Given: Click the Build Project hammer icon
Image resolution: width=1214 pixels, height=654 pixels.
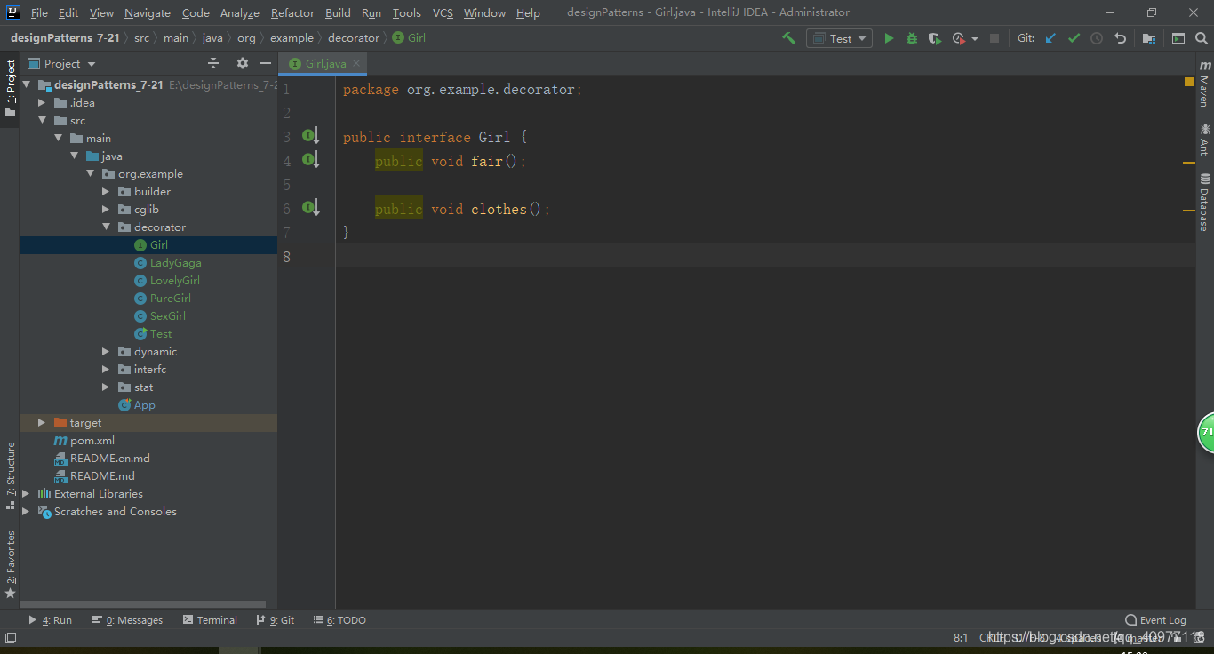Looking at the screenshot, I should [x=788, y=38].
